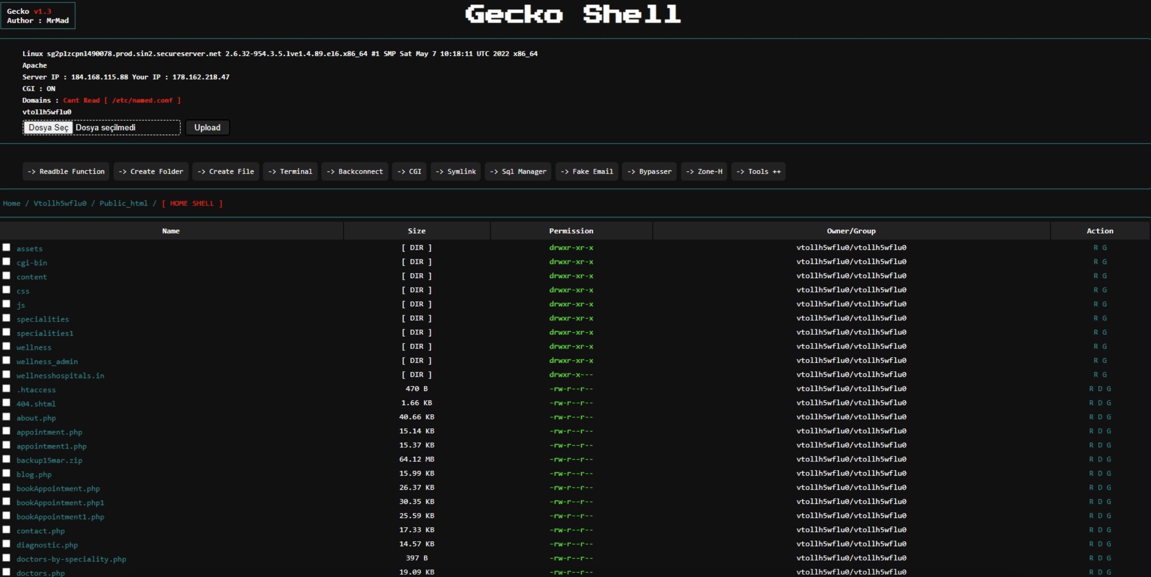Click G action for backup15mar.zip row
Viewport: 1151px width, 577px height.
coord(1109,459)
